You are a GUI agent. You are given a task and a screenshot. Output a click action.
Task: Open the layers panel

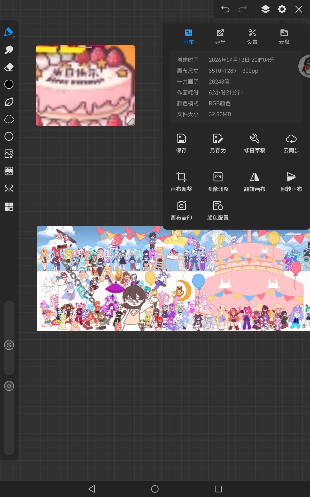pos(265,9)
